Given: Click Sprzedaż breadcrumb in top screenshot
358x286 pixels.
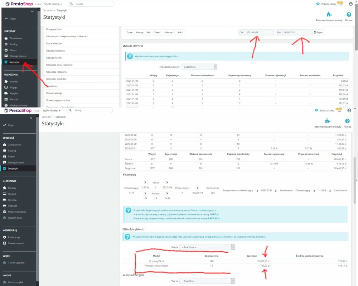Looking at the screenshot, I should coord(48,10).
